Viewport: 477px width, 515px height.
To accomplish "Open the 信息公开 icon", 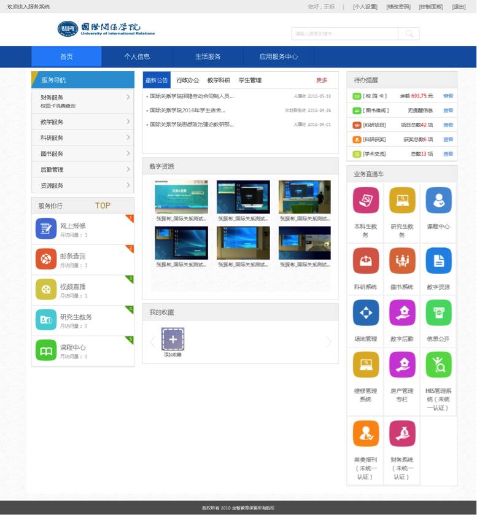I will point(438,312).
